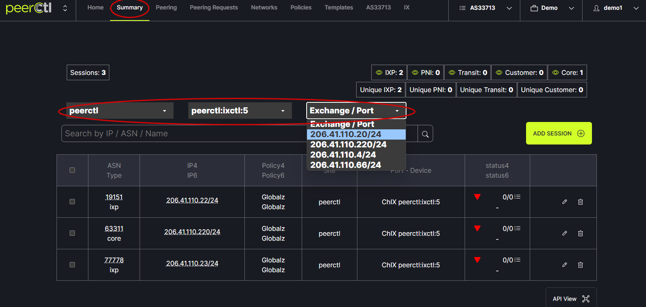This screenshot has height=307, width=646.
Task: Delete the ASN 63311 session via trash icon
Action: click(580, 233)
